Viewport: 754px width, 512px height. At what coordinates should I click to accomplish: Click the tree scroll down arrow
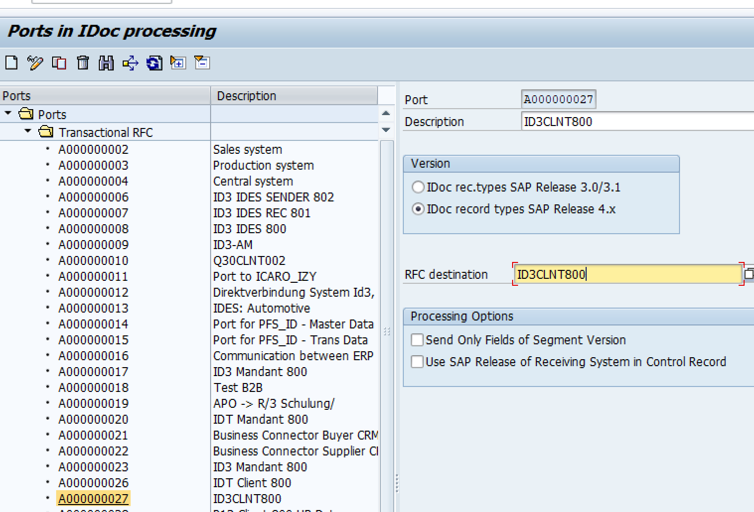[386, 130]
